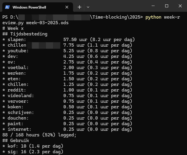Screen dimensions: 187x155
Task: Click the 'koken:' row label
Action: [x=15, y=107]
